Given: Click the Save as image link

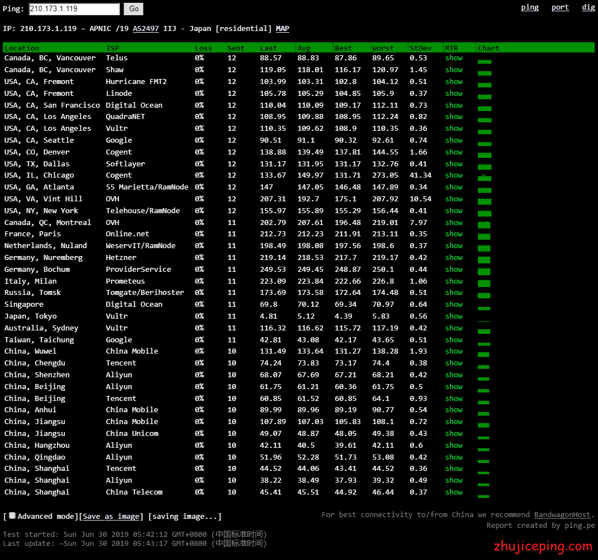Looking at the screenshot, I should (x=111, y=517).
